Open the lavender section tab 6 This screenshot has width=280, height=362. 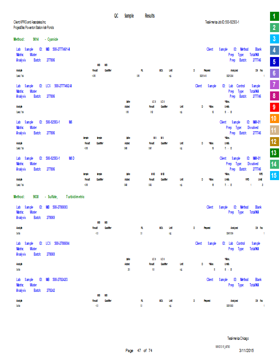[x=274, y=73]
